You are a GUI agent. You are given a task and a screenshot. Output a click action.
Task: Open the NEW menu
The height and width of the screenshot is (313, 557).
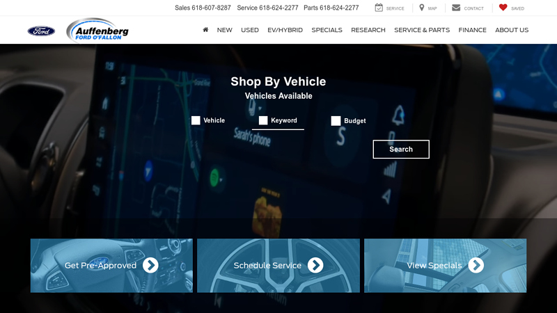[224, 30]
